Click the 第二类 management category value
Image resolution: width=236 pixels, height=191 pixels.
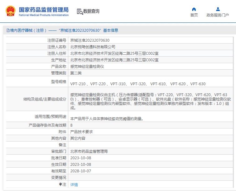point(76,73)
